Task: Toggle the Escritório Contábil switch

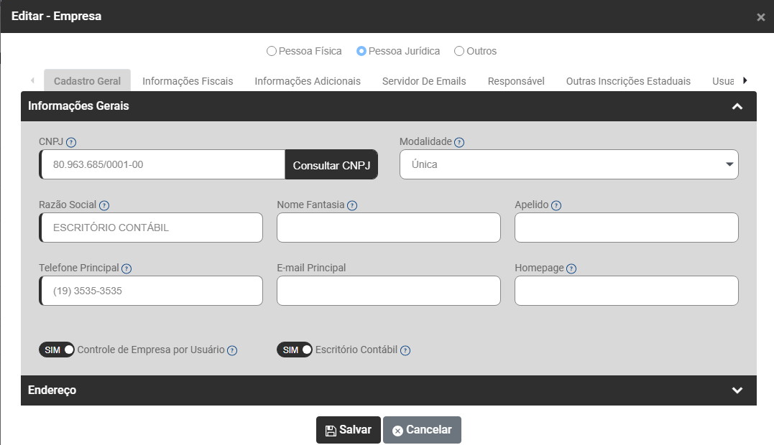Action: coord(295,350)
